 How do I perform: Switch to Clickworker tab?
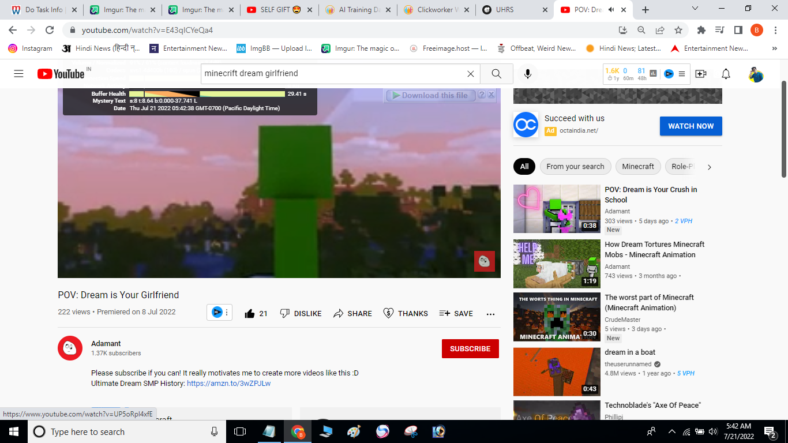pyautogui.click(x=436, y=10)
